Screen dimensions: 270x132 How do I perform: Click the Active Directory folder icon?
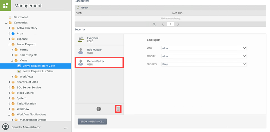tap(13, 28)
